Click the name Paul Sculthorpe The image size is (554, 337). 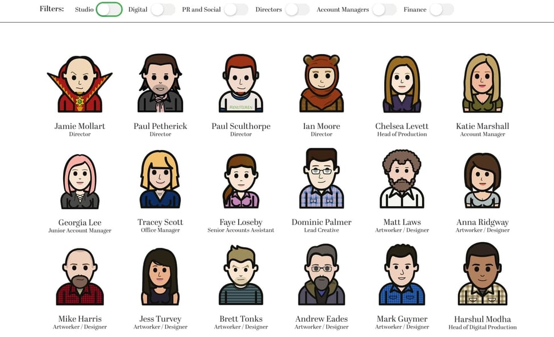241,126
